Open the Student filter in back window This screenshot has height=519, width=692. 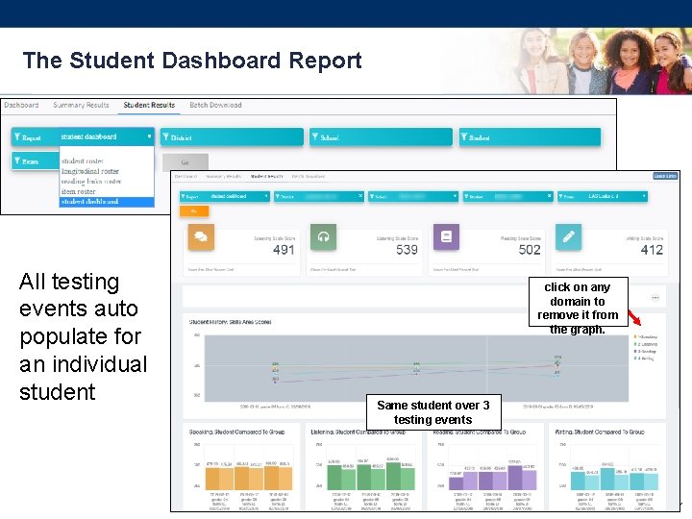point(530,137)
